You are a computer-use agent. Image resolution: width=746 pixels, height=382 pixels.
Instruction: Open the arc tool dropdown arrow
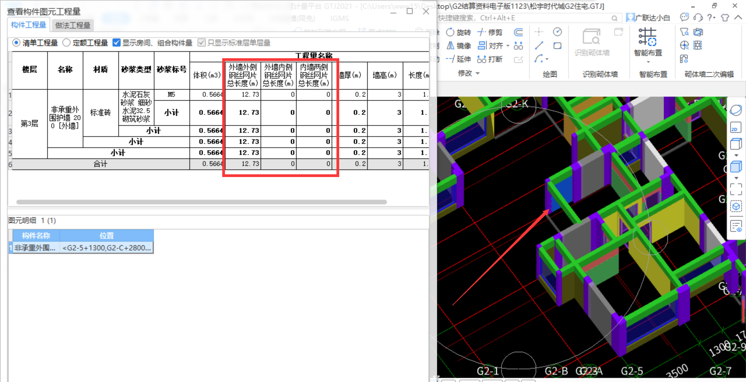(547, 59)
